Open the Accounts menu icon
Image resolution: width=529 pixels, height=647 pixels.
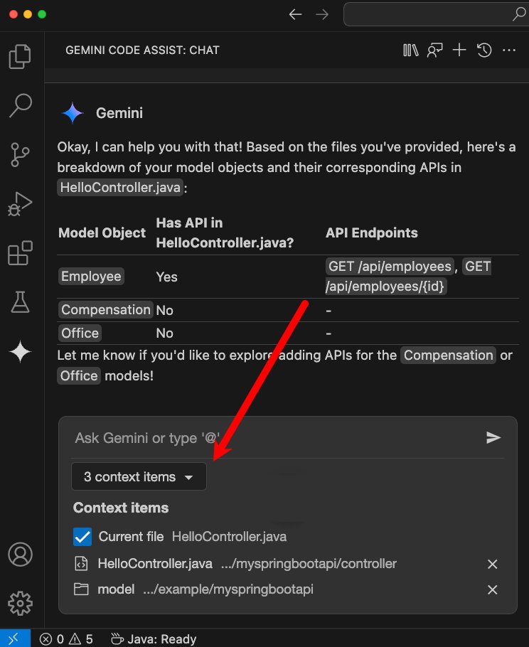20,555
